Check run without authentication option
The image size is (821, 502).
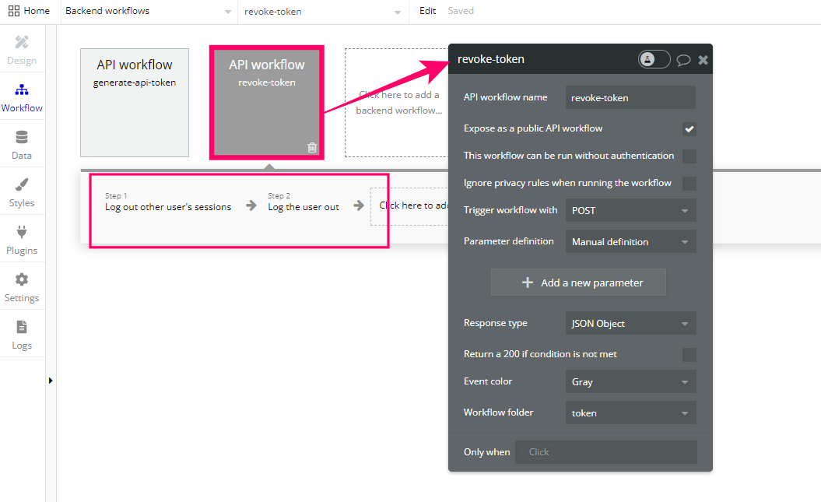tap(689, 156)
